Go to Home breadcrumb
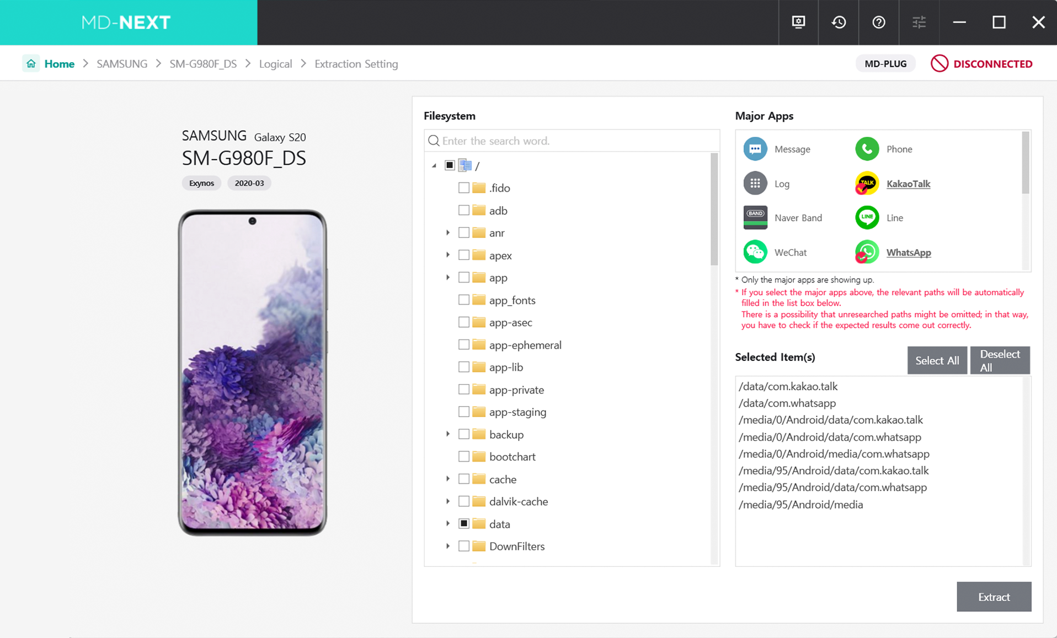Viewport: 1057px width, 638px height. pyautogui.click(x=59, y=64)
